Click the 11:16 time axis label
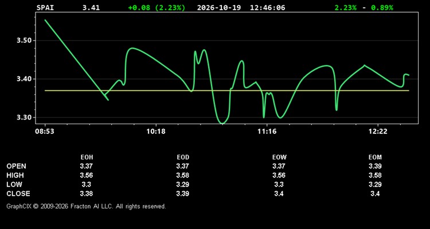The height and width of the screenshot is (229, 430). (x=267, y=132)
